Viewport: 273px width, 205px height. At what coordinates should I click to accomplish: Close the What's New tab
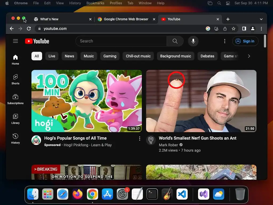click(90, 19)
